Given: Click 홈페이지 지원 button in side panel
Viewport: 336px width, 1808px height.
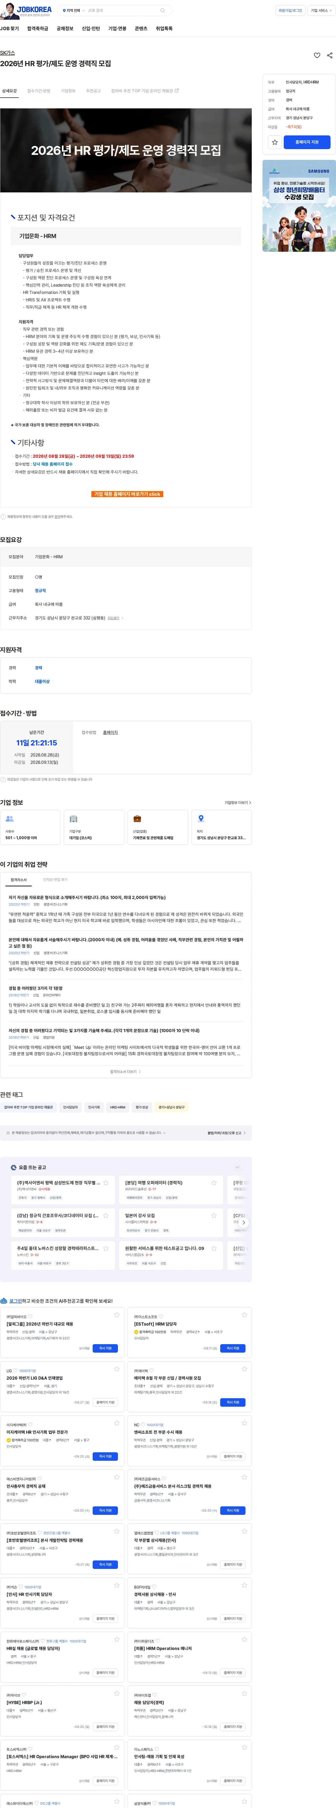Looking at the screenshot, I should coord(307,143).
